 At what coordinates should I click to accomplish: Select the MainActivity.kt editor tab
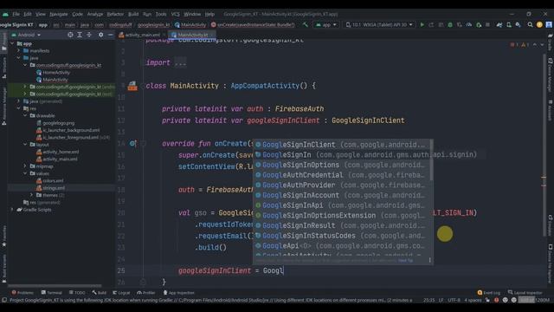(x=192, y=35)
